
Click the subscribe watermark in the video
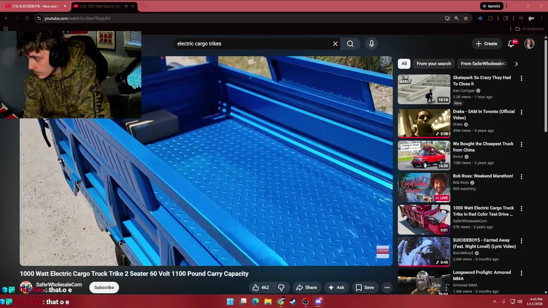[383, 252]
